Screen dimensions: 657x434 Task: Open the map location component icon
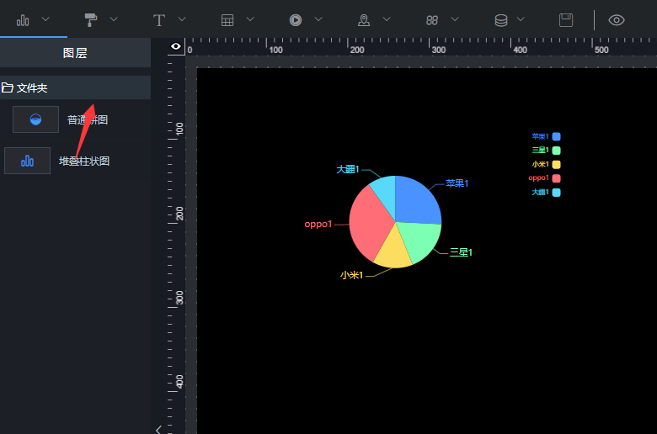click(x=364, y=20)
